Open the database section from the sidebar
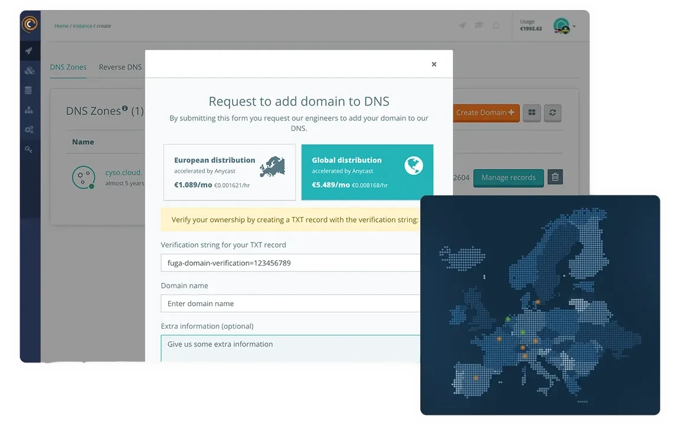Screen dimensions: 680x425 (30, 90)
